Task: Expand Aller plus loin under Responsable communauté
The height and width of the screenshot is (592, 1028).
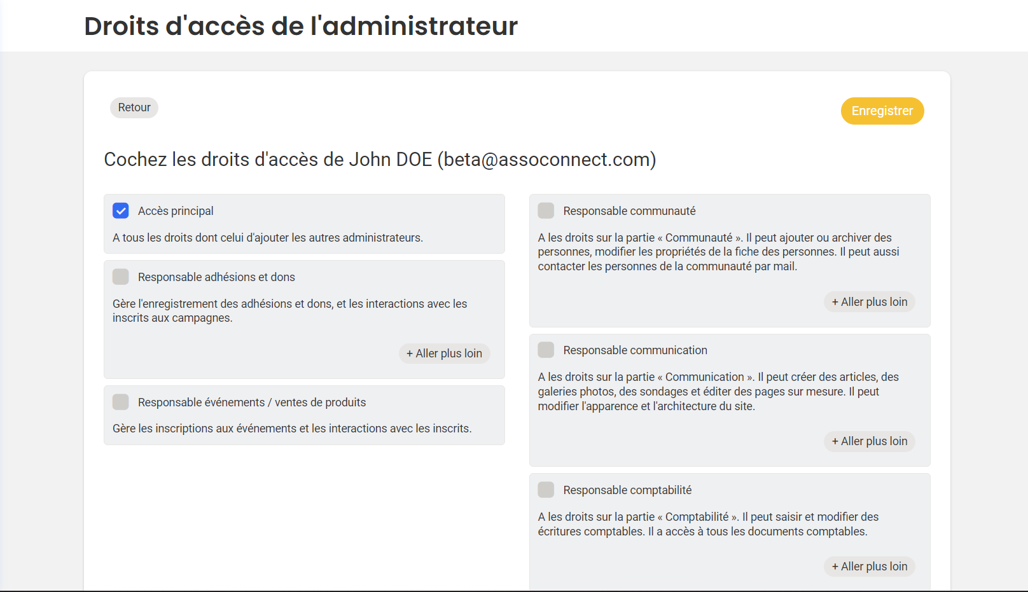Action: coord(869,302)
